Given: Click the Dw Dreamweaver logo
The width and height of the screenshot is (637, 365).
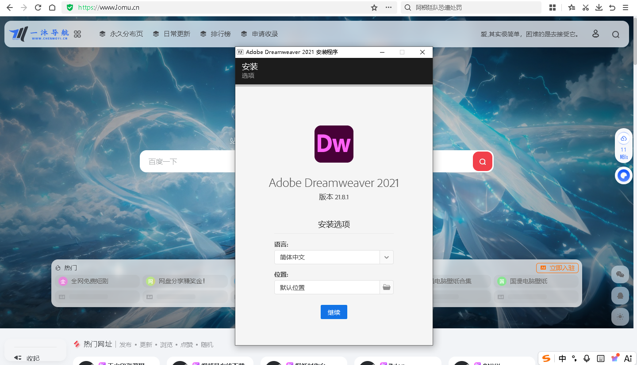Looking at the screenshot, I should pyautogui.click(x=334, y=144).
